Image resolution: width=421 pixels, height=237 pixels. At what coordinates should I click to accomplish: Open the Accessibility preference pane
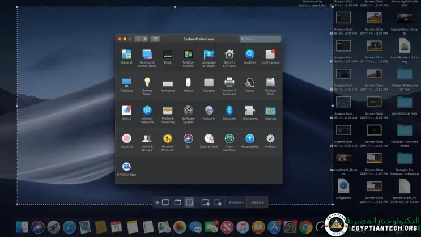pyautogui.click(x=250, y=139)
